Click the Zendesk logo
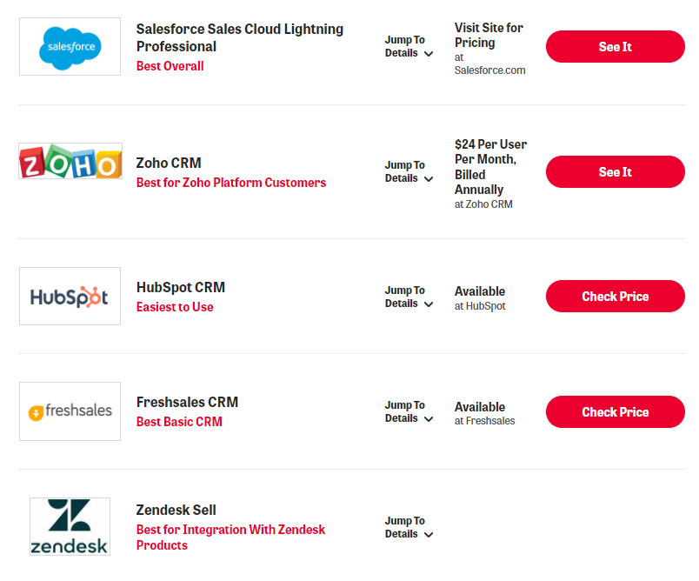This screenshot has width=699, height=581. [x=70, y=526]
